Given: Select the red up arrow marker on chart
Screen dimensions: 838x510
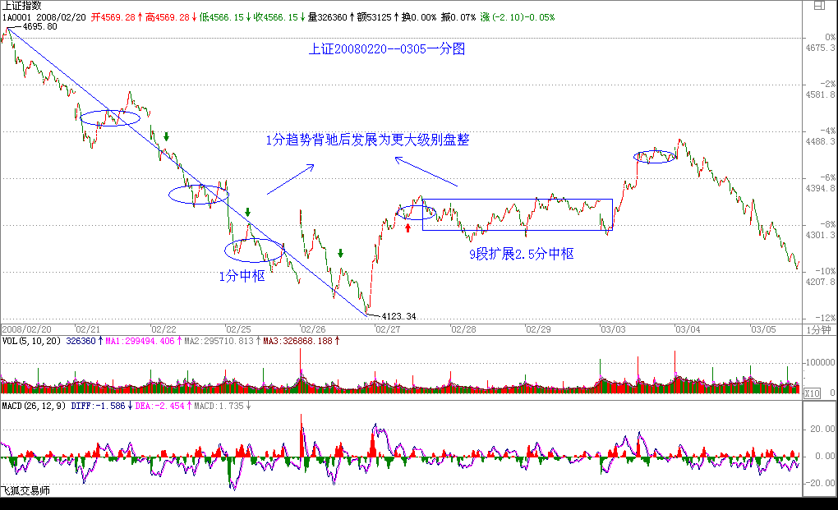Looking at the screenshot, I should [407, 227].
